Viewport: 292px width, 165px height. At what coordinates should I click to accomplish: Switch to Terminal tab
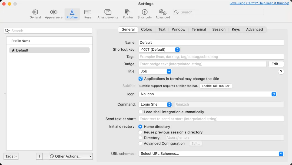pos(199,29)
